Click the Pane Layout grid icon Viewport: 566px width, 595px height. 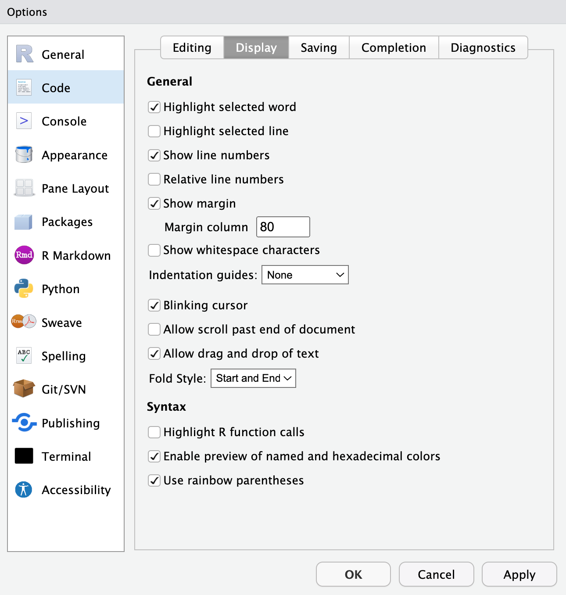tap(24, 188)
